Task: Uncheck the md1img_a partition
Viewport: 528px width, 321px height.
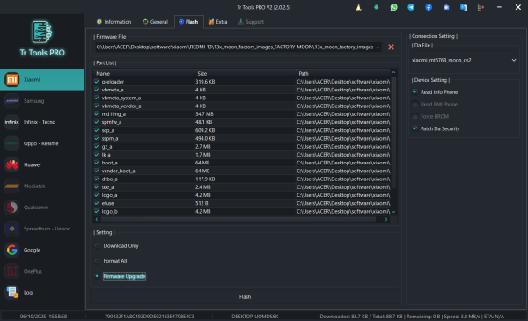Action: point(97,114)
